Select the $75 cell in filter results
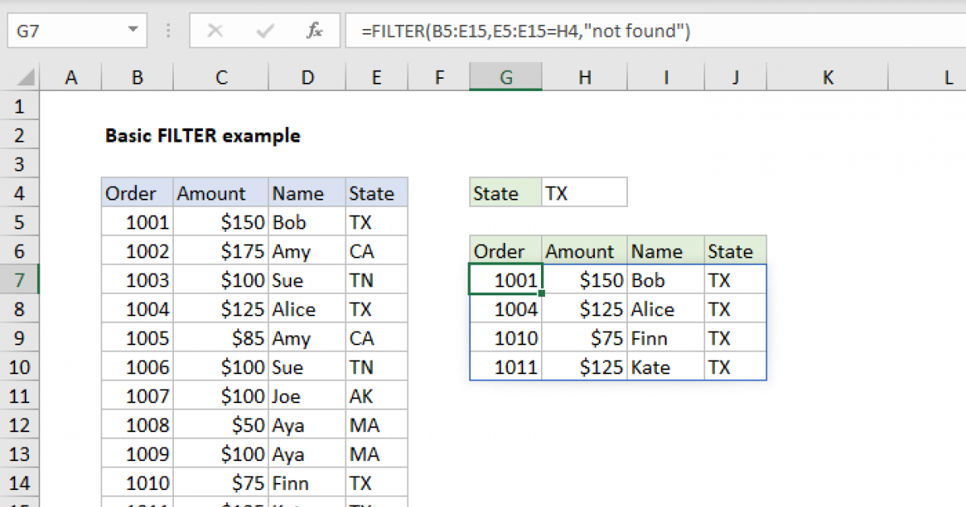 click(584, 338)
